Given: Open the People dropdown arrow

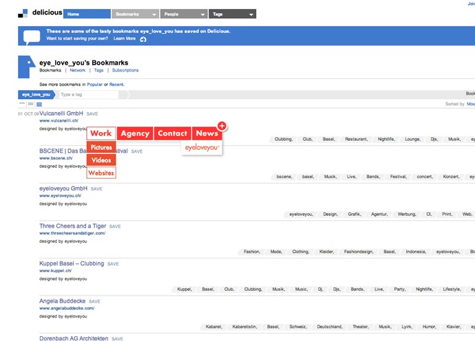Looking at the screenshot, I should click(x=202, y=14).
